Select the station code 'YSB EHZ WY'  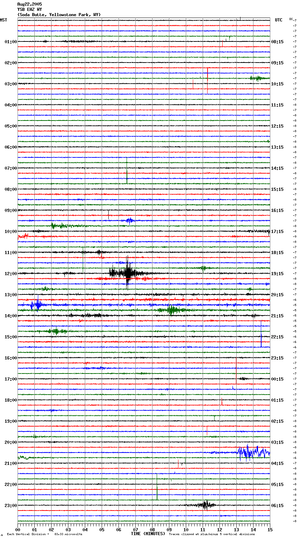coord(29,9)
